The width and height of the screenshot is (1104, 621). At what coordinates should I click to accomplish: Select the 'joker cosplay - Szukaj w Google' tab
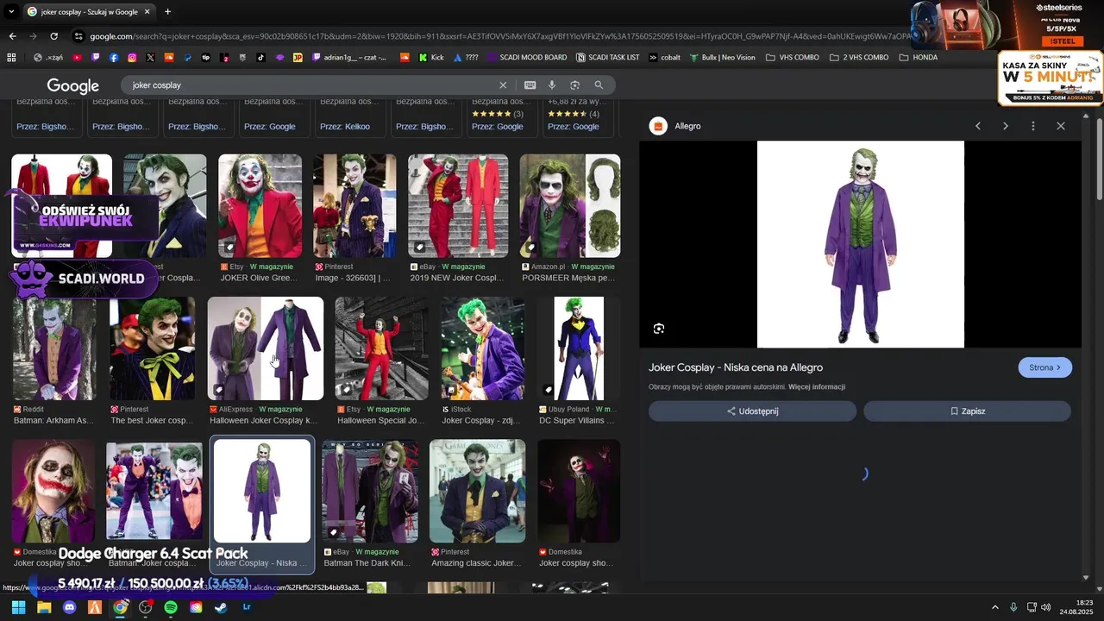pyautogui.click(x=88, y=12)
